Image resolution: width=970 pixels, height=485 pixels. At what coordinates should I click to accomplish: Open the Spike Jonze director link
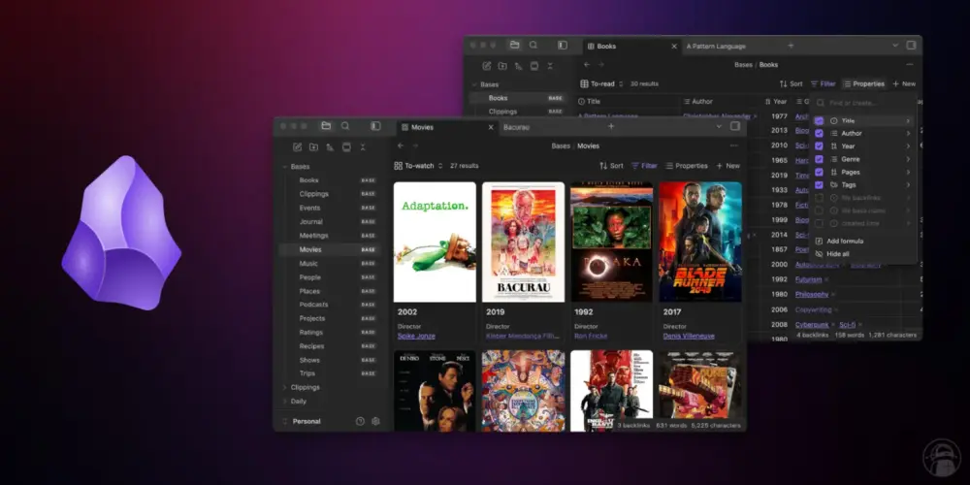point(416,336)
